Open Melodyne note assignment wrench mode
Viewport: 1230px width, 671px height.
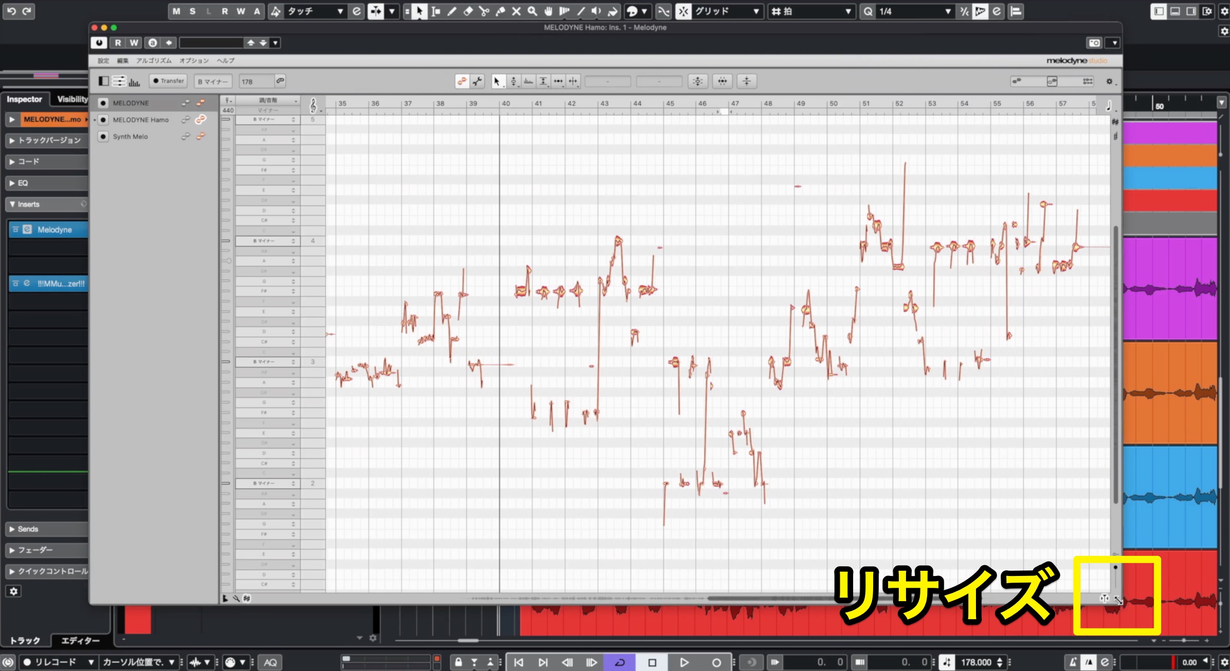[x=478, y=81]
